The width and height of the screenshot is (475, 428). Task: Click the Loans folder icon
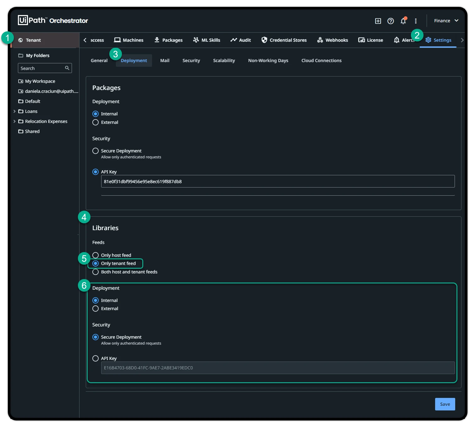tap(21, 111)
